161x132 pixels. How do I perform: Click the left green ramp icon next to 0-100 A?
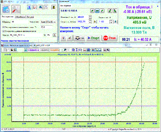92,11
